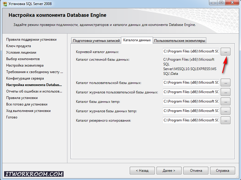Open help with Справка button

pyautogui.click(x=222, y=171)
